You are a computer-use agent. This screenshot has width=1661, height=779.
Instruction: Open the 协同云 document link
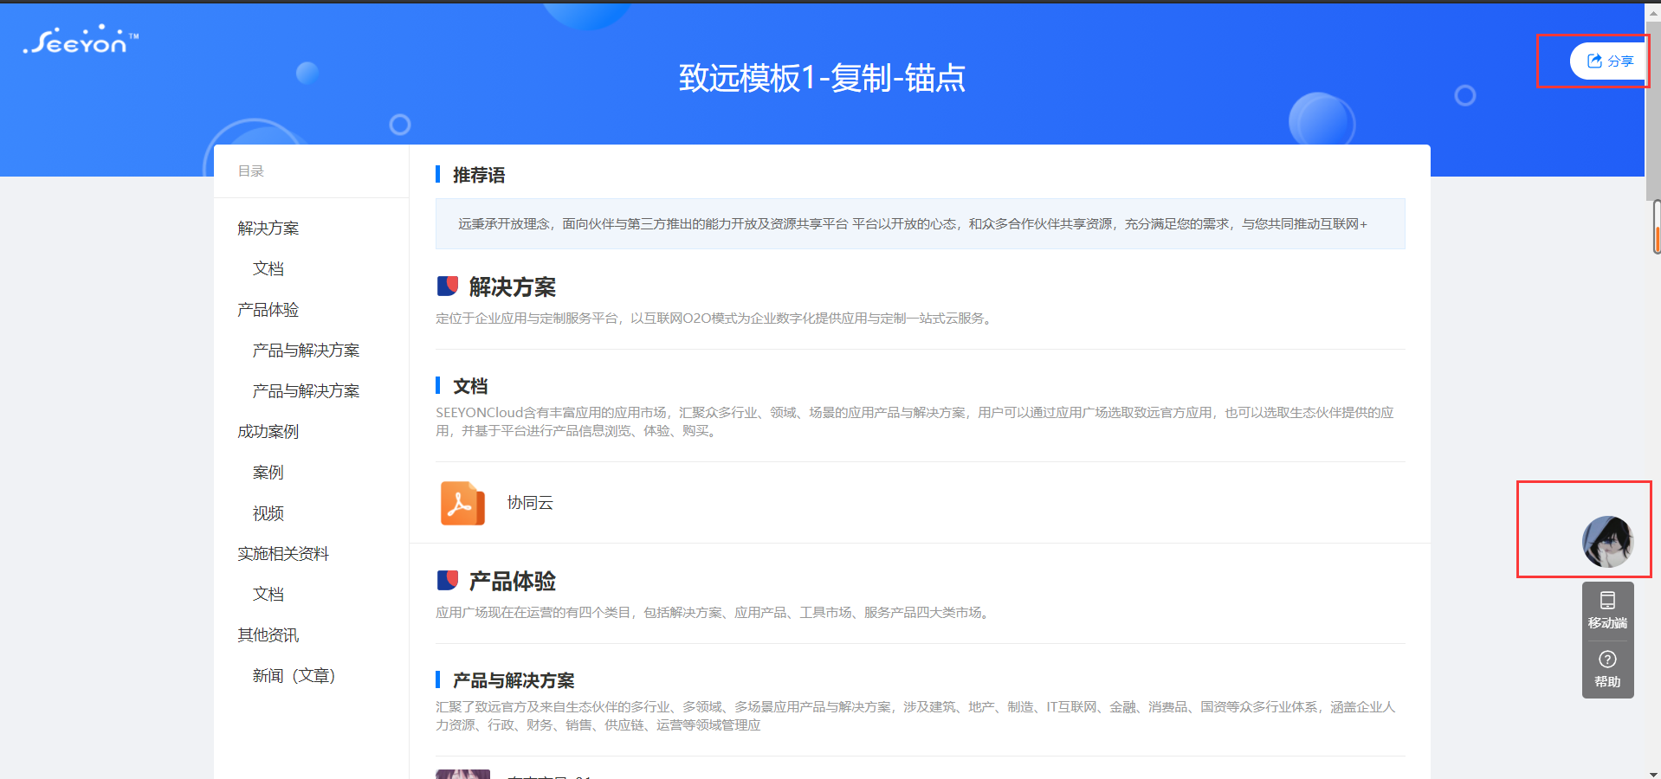pos(530,503)
